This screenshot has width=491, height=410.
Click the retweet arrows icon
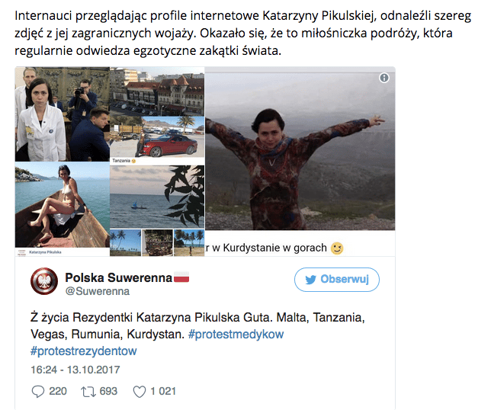point(88,392)
